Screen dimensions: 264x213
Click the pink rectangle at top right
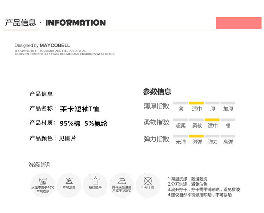click(238, 23)
